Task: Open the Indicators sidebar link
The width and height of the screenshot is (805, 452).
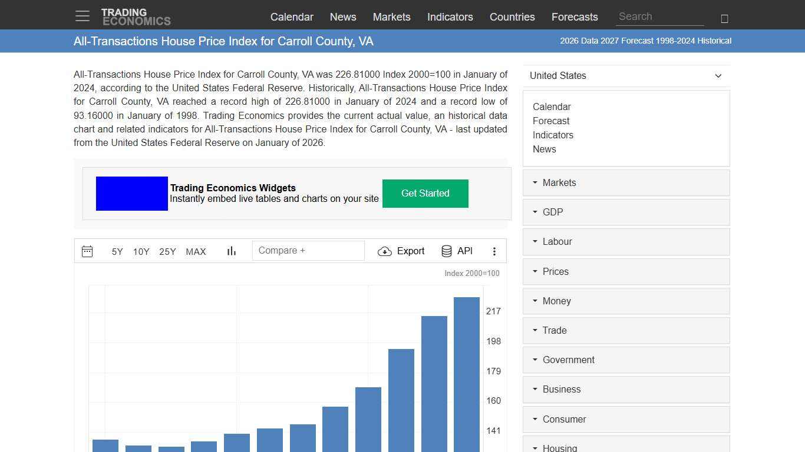Action: click(553, 135)
